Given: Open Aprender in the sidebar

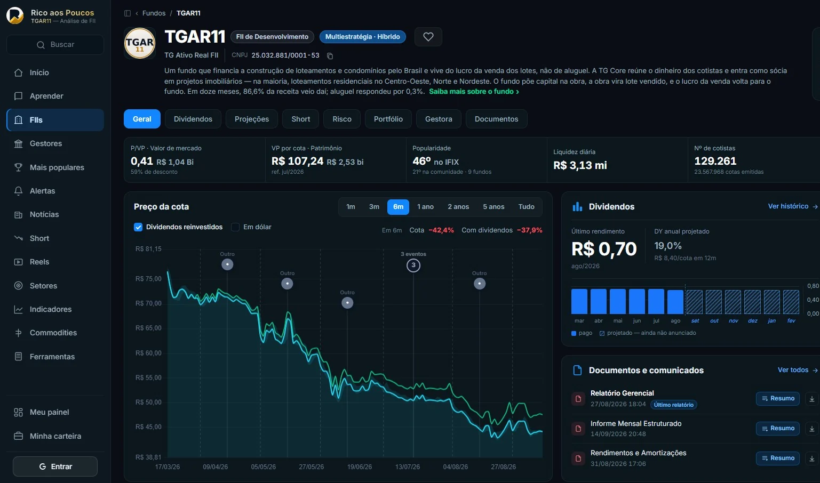Looking at the screenshot, I should tap(55, 96).
